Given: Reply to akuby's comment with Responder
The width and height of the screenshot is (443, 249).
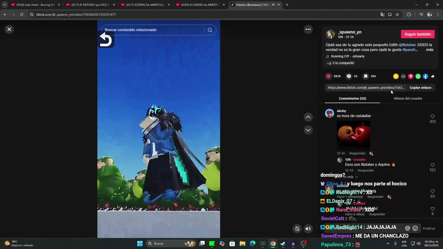Looking at the screenshot, I should point(357,153).
